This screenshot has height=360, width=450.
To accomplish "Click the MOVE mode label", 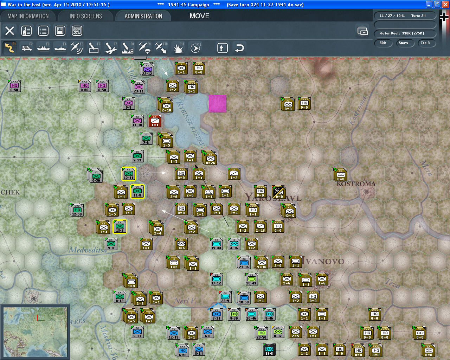I will tap(199, 16).
